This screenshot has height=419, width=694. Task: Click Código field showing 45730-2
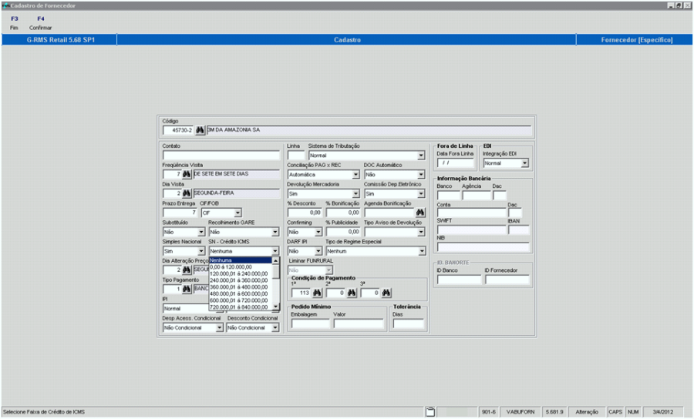(x=178, y=130)
